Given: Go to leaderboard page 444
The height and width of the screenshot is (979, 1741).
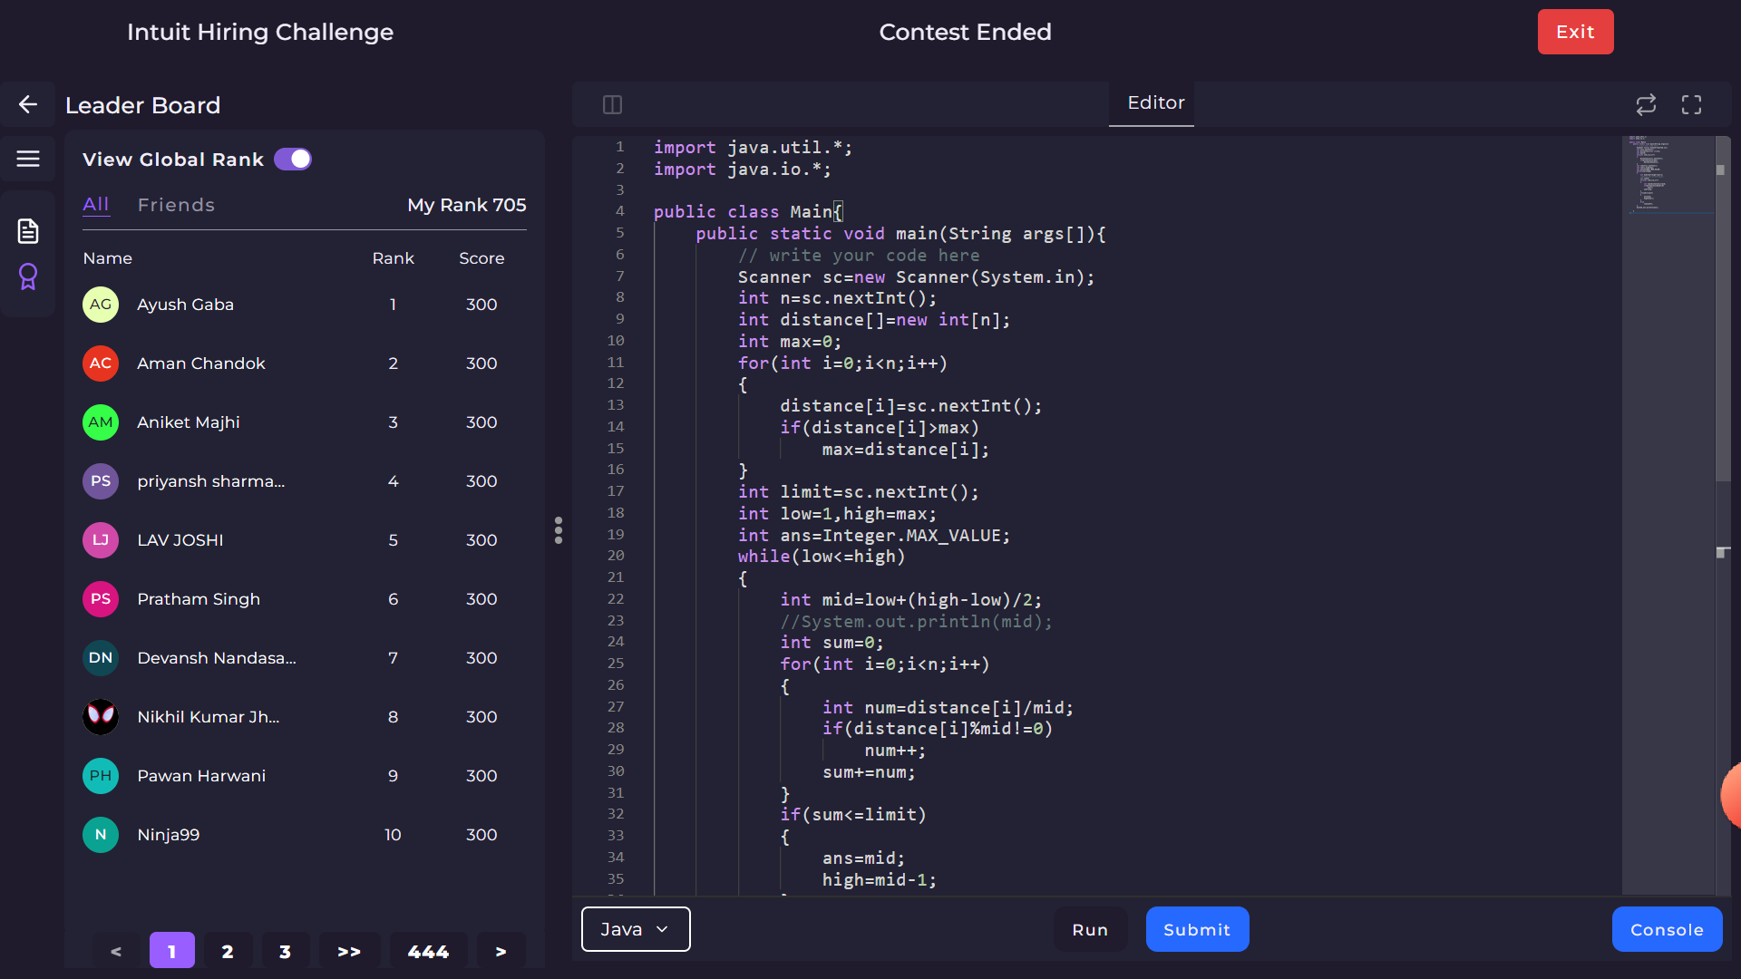Looking at the screenshot, I should pos(428,951).
